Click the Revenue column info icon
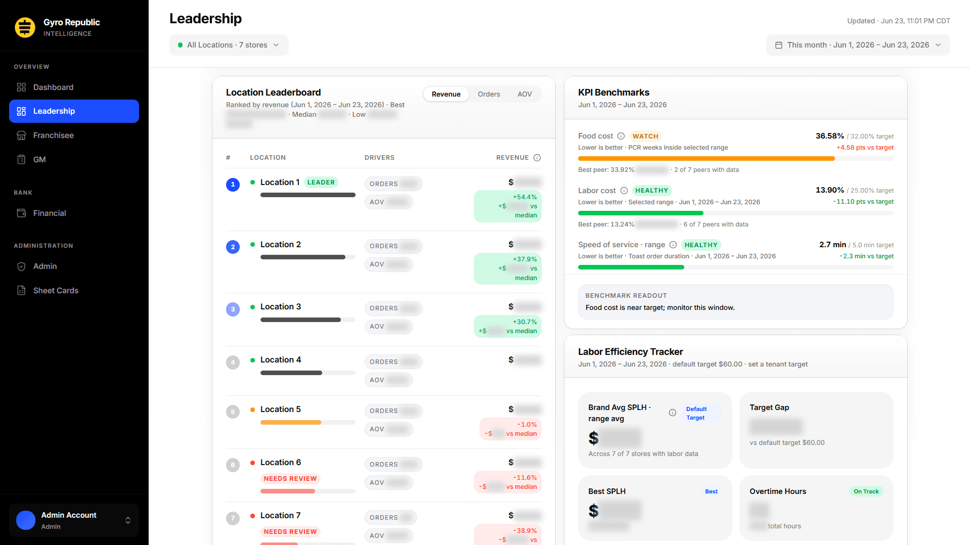Image resolution: width=970 pixels, height=545 pixels. 537,158
